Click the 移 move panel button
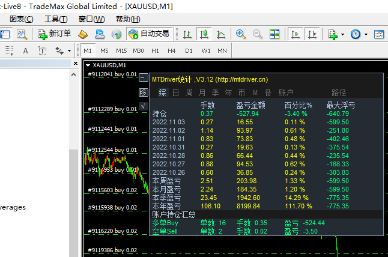Viewport: 388px width, 257px height. 144,92
